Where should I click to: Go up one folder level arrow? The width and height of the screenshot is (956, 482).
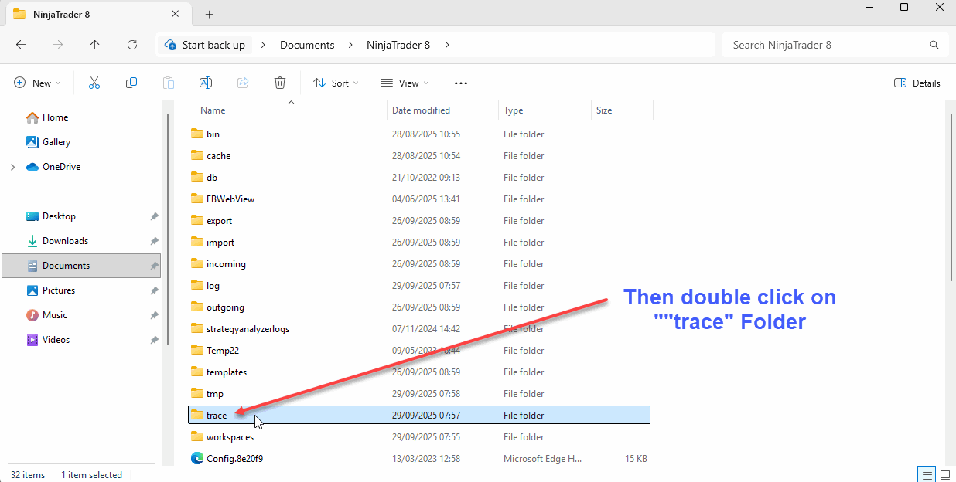[95, 45]
